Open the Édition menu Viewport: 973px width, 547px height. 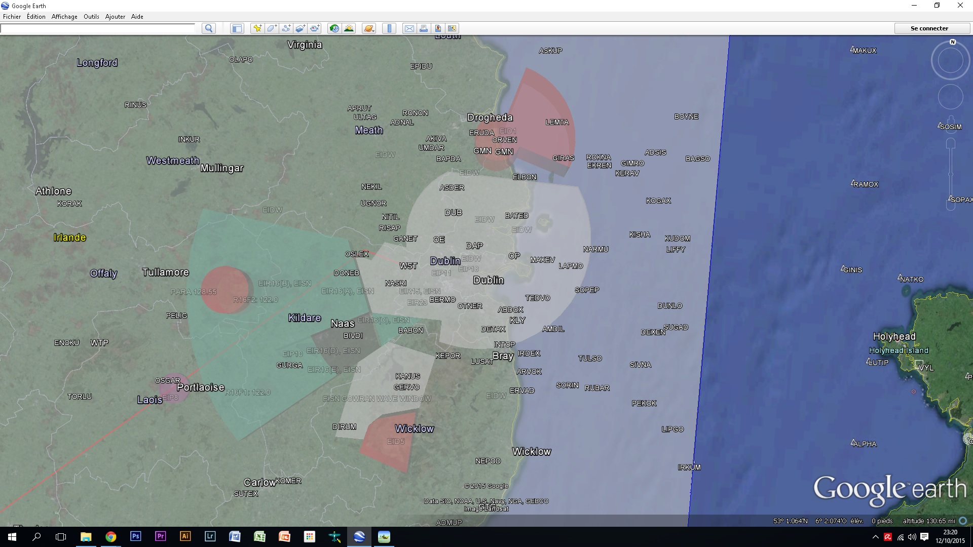(36, 17)
